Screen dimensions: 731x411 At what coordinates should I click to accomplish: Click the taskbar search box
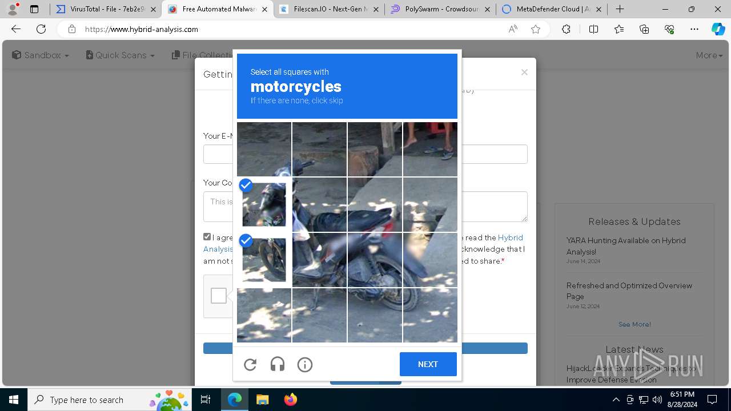[x=110, y=400]
